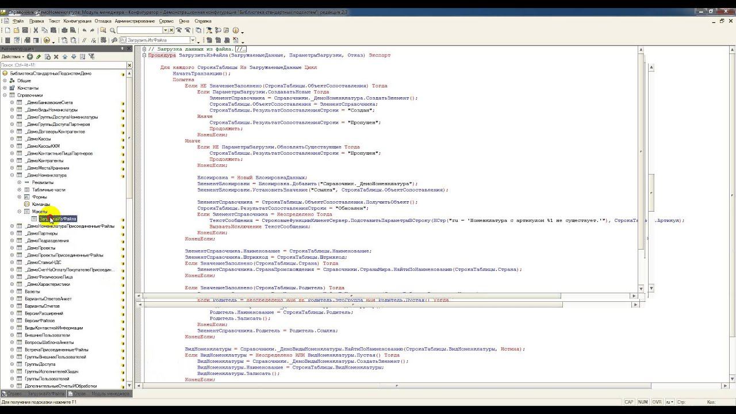Close the Configuration panel

pyautogui.click(x=129, y=49)
